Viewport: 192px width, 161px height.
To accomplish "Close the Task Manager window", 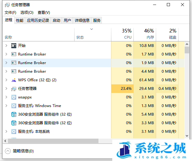I will coord(182,5).
